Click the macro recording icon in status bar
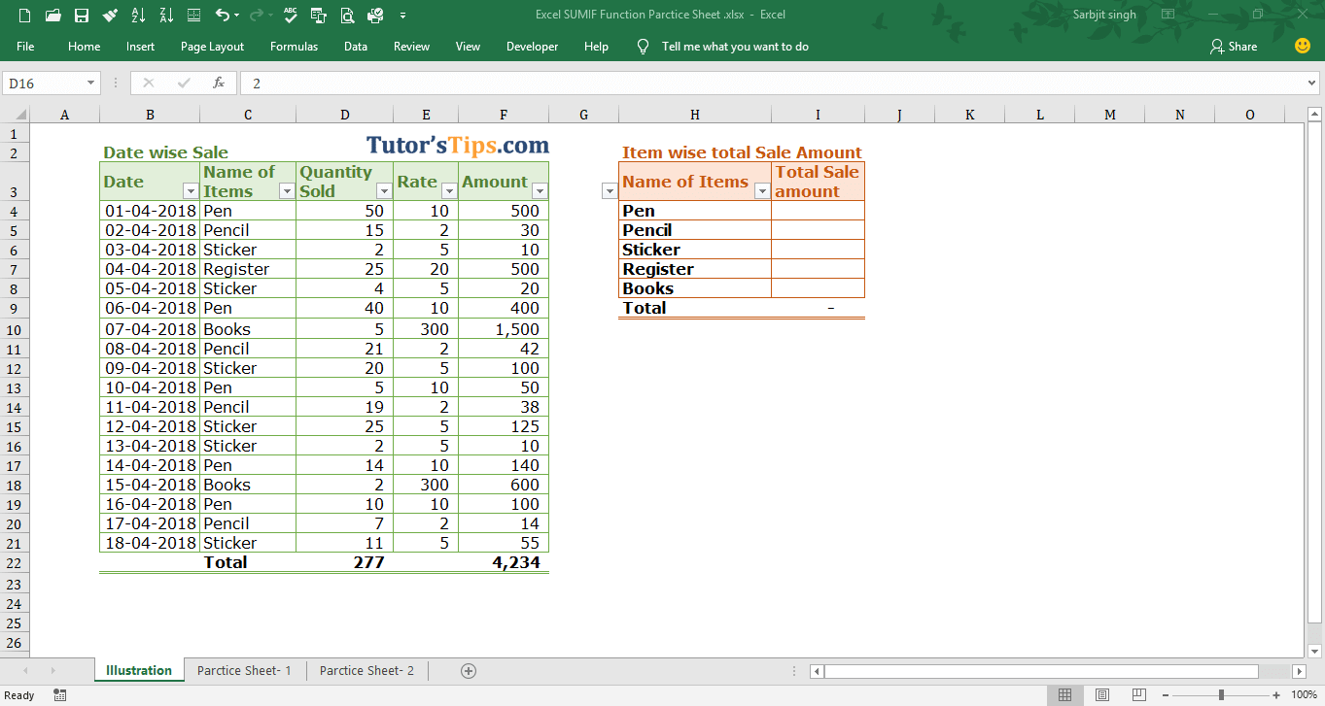1325x706 pixels. [60, 695]
